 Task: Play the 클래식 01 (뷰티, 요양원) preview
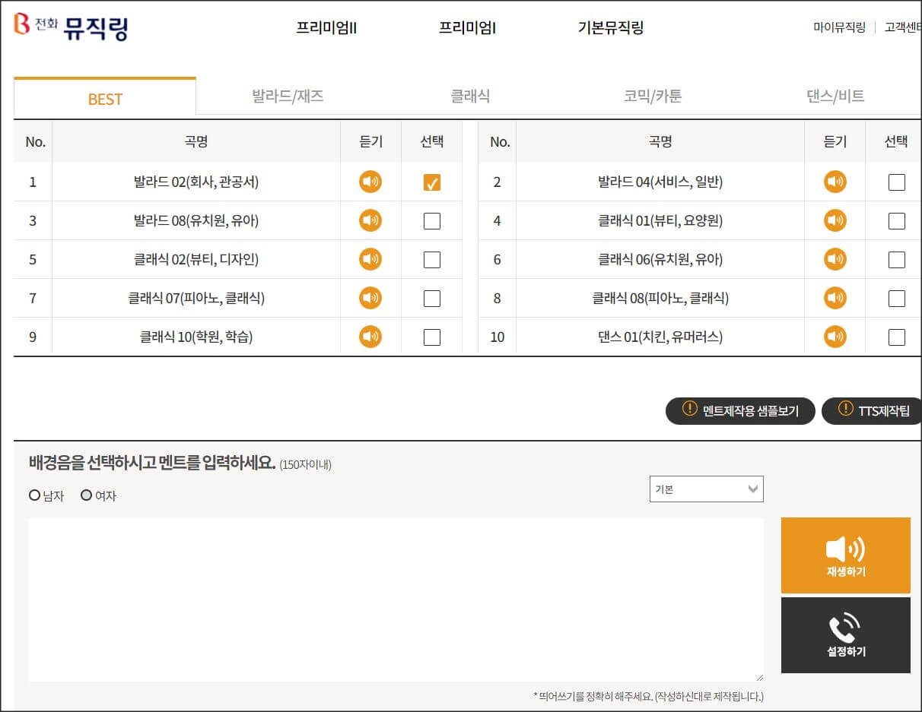tap(835, 220)
